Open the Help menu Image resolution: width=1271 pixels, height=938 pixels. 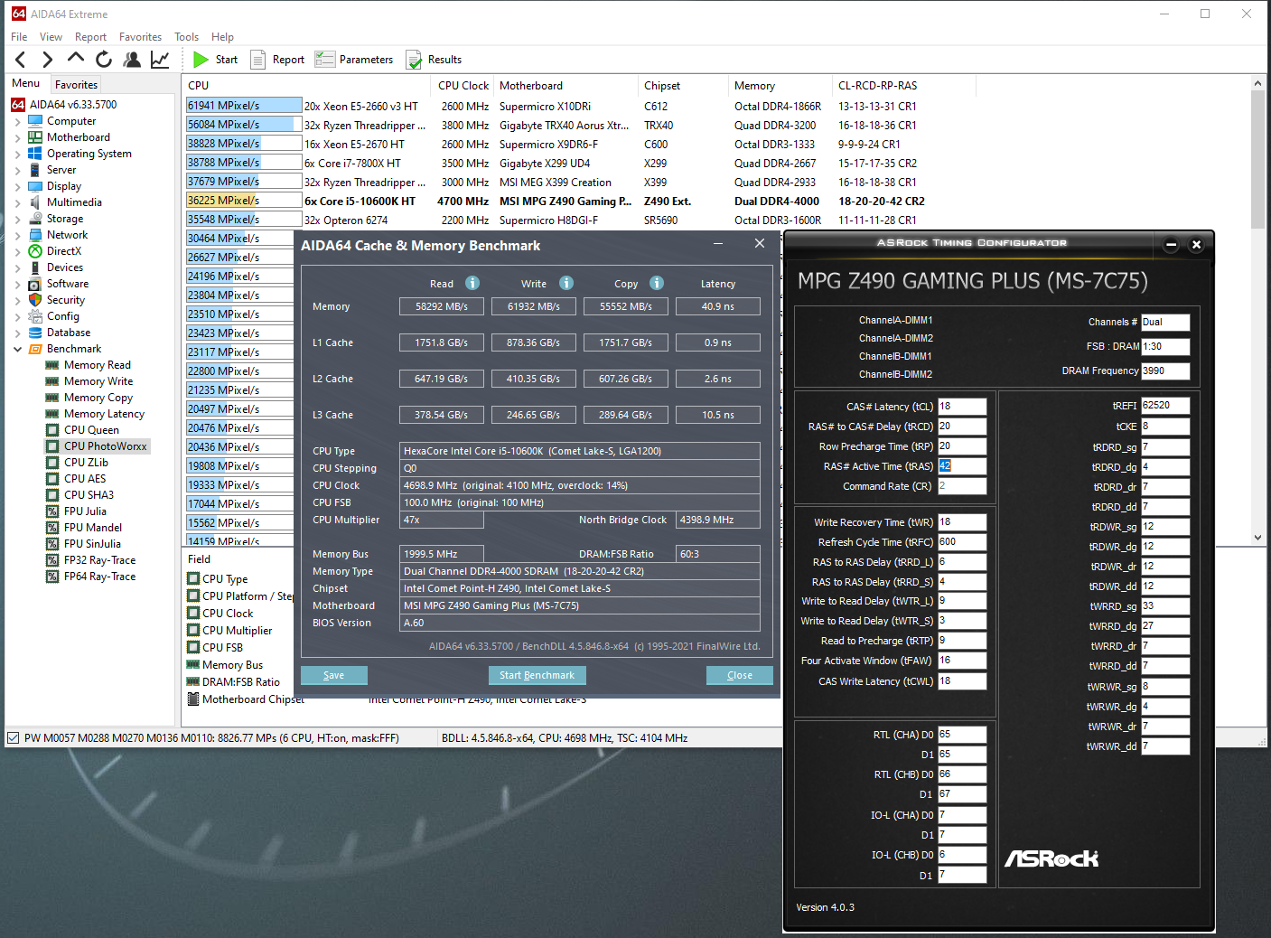click(222, 37)
